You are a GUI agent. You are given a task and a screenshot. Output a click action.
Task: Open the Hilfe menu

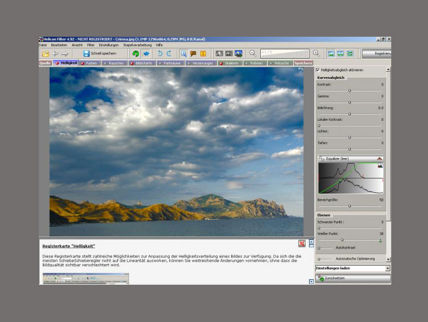click(160, 45)
